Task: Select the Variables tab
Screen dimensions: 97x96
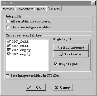Action: pos(54,8)
